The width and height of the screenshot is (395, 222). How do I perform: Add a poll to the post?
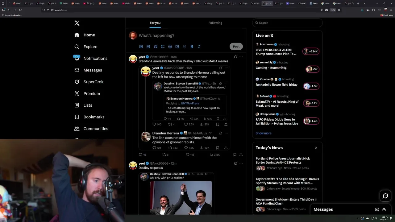pos(163,47)
